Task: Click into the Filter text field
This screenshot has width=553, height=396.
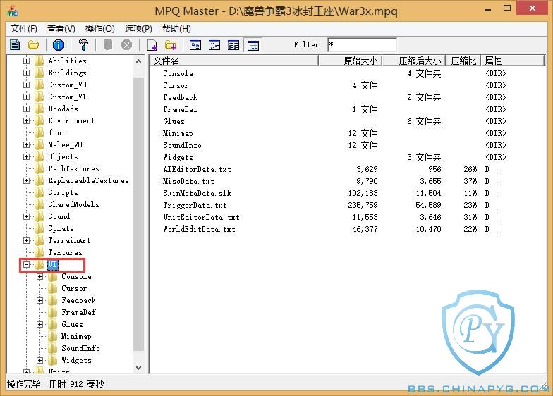Action: pos(361,45)
